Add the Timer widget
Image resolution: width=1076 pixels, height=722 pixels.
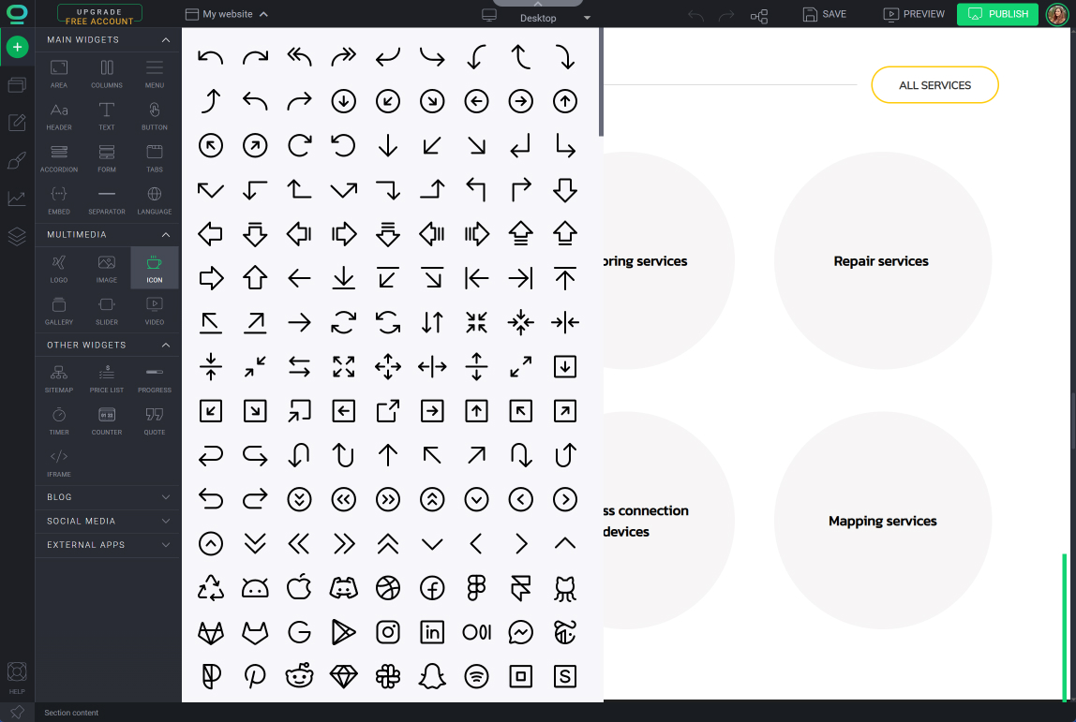pos(59,421)
